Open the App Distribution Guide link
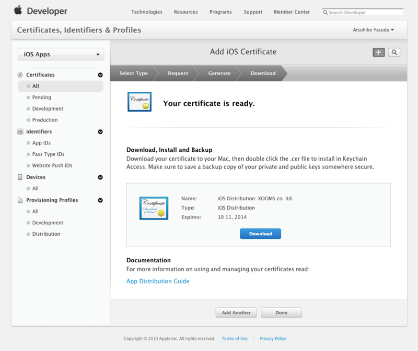This screenshot has width=418, height=351. click(158, 281)
